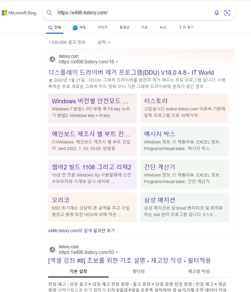Open the 날짜 date filter dropdown
The width and height of the screenshot is (251, 292).
[104, 42]
